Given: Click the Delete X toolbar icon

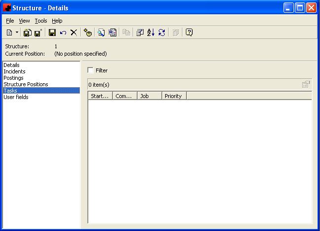Looking at the screenshot, I should click(73, 33).
